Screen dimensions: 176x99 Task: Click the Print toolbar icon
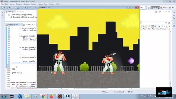point(18,7)
